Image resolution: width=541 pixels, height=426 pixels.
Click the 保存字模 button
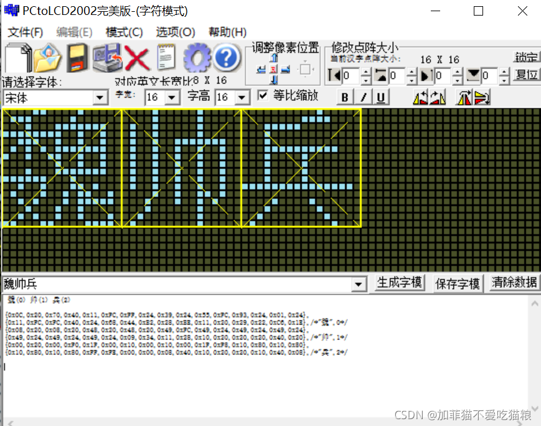[457, 284]
